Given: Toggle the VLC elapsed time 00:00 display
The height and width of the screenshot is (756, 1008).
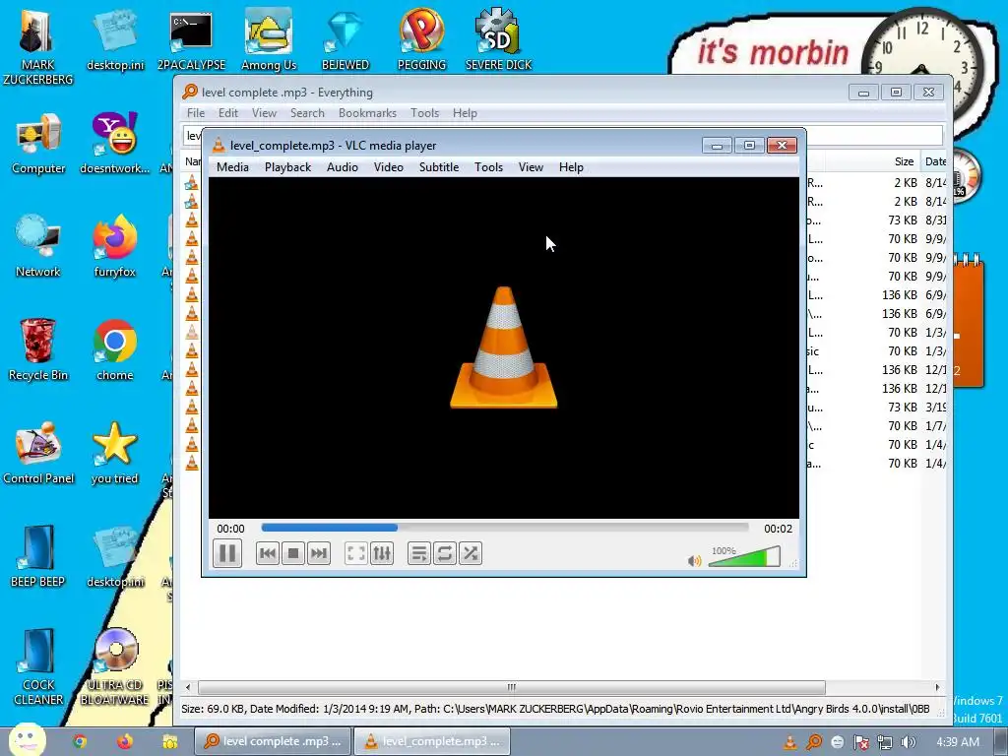Looking at the screenshot, I should click(x=230, y=529).
